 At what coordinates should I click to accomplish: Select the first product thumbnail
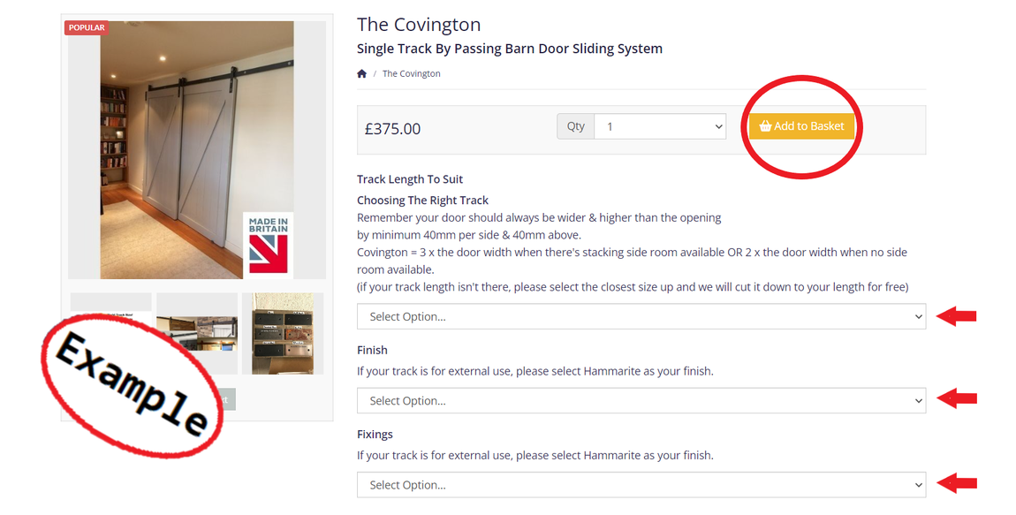tap(110, 333)
